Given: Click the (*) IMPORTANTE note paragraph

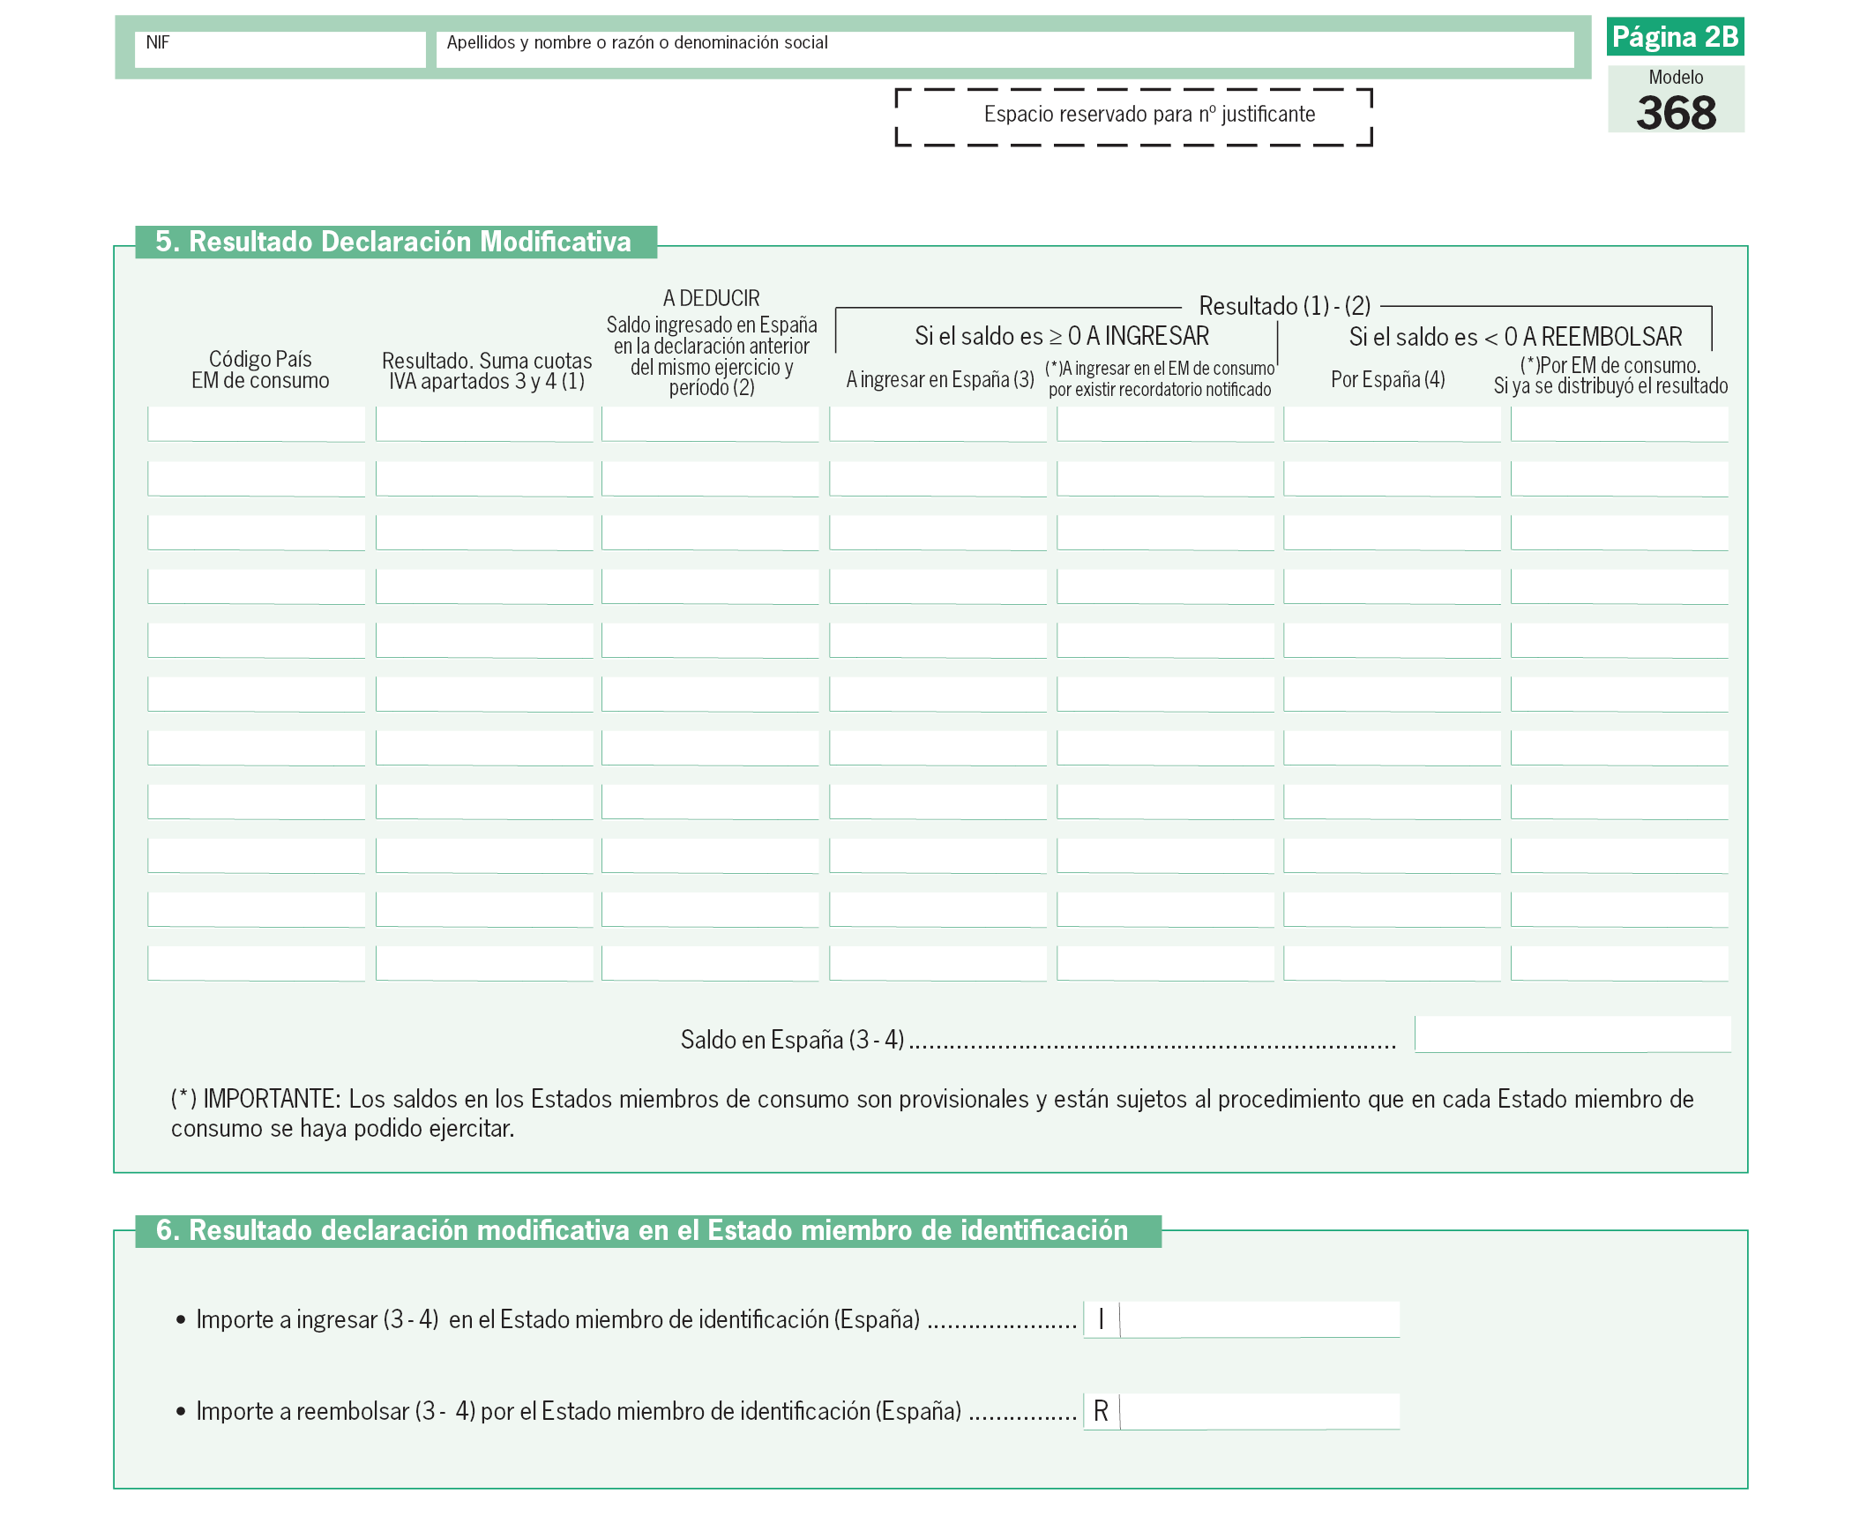Looking at the screenshot, I should click(932, 1114).
